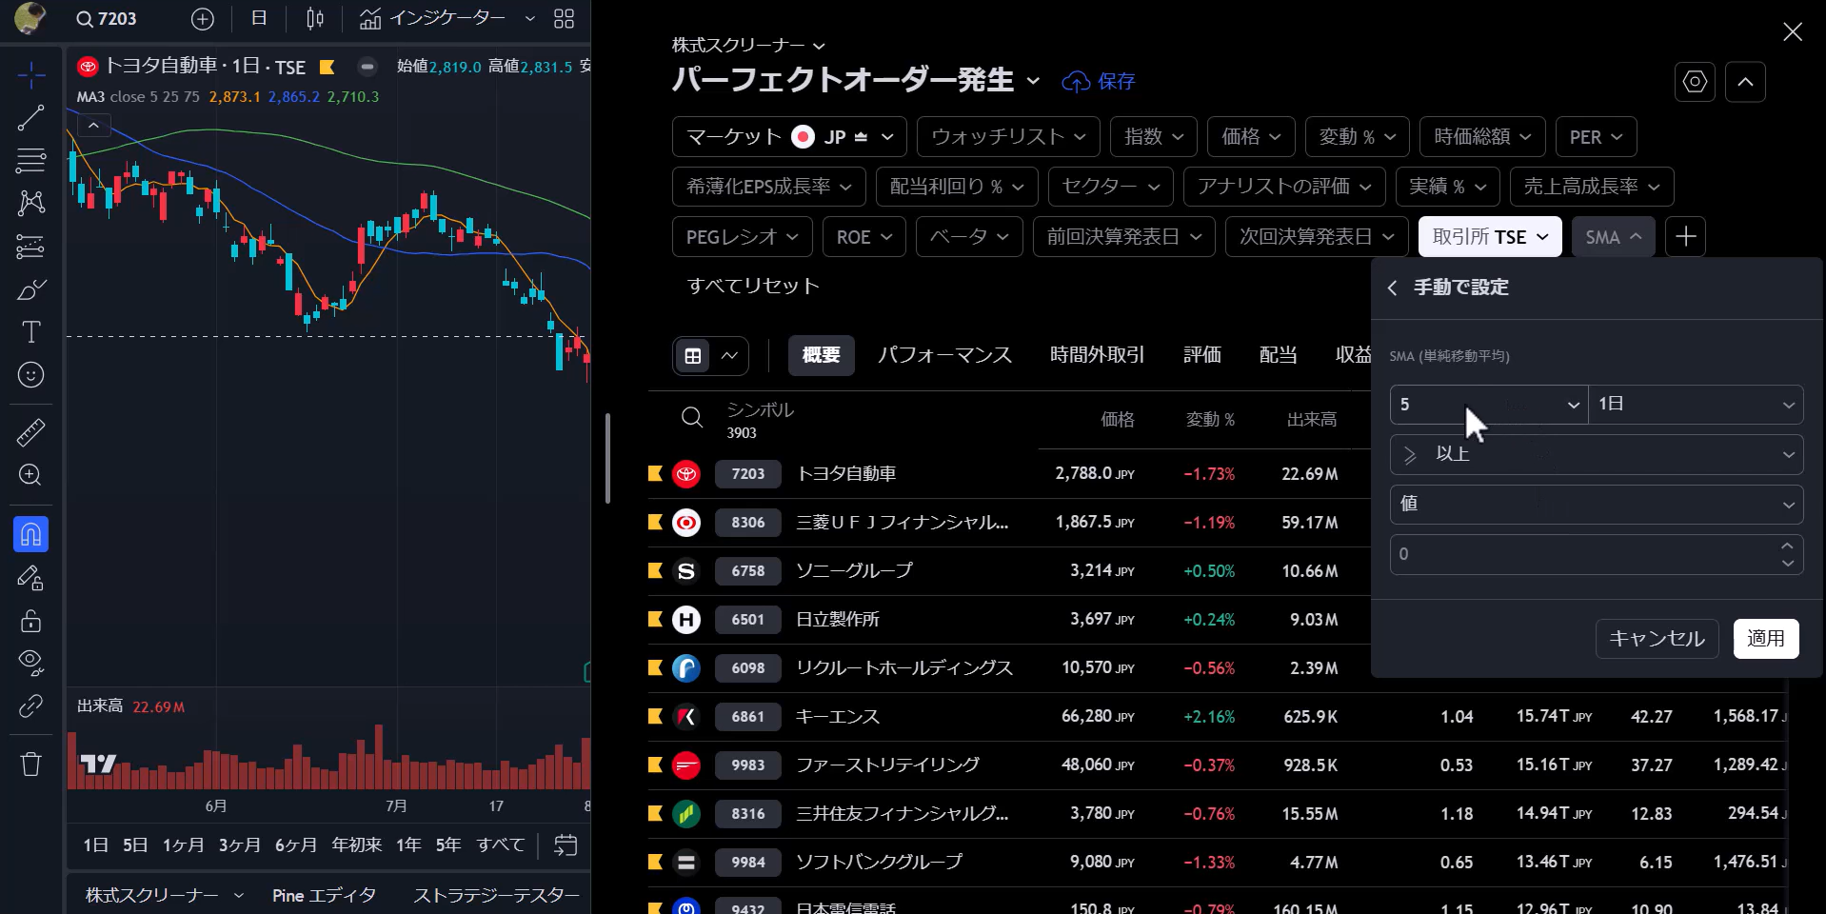Open the 1日 timeframe dropdown
Screen dimensions: 1826x914
[1696, 405]
